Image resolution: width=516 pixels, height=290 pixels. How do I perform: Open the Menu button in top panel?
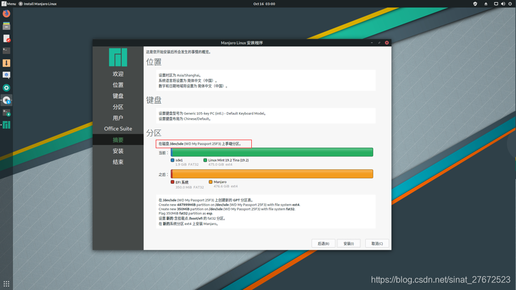[x=9, y=4]
